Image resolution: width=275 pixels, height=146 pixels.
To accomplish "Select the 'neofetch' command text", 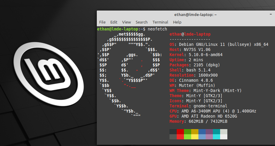I will pyautogui.click(x=157, y=29).
